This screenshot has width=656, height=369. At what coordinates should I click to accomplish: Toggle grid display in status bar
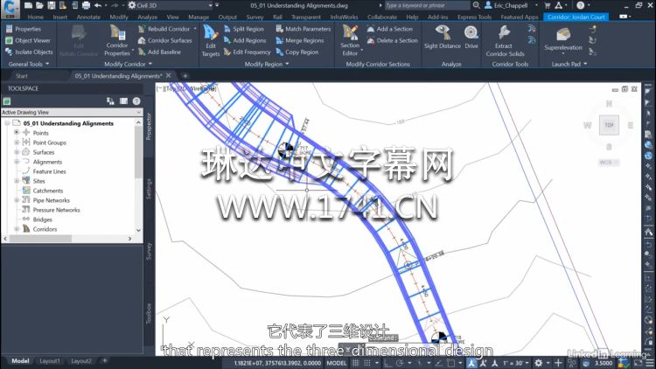click(x=356, y=363)
